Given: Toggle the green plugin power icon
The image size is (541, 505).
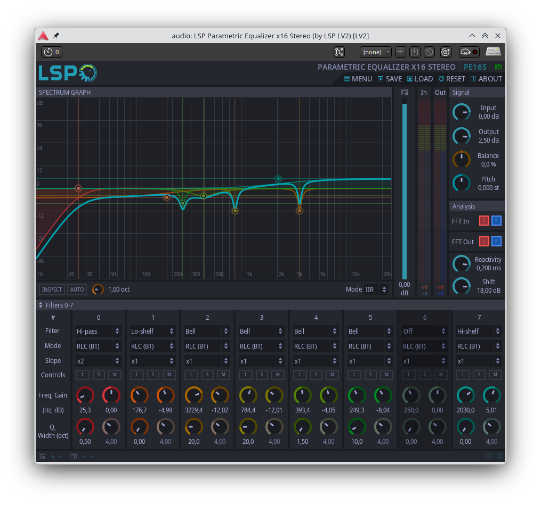Looking at the screenshot, I should (498, 67).
